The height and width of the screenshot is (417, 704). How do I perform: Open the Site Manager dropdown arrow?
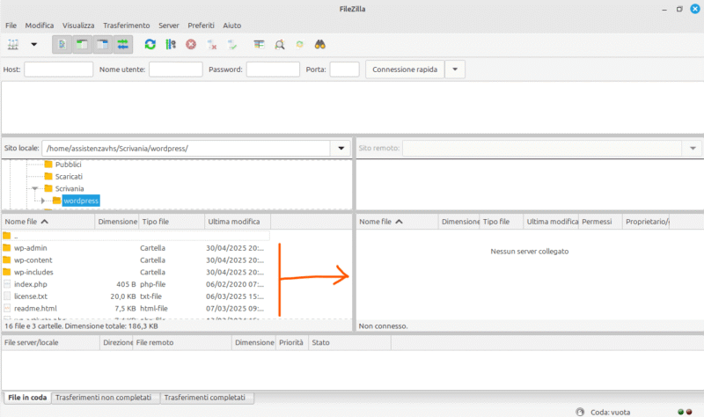click(33, 45)
